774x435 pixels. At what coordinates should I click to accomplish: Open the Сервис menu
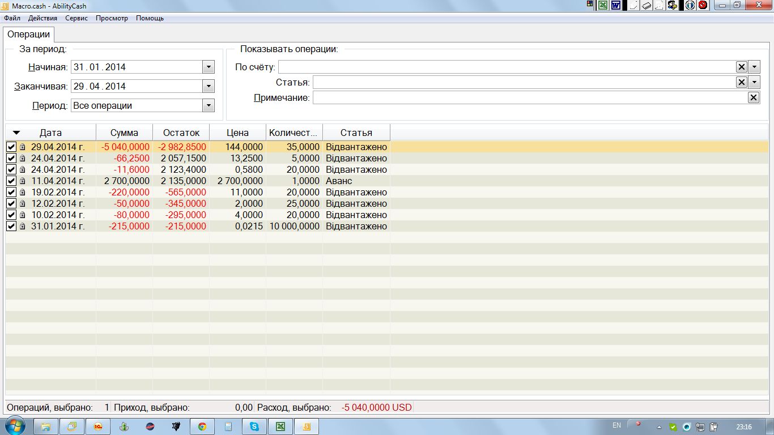click(76, 18)
